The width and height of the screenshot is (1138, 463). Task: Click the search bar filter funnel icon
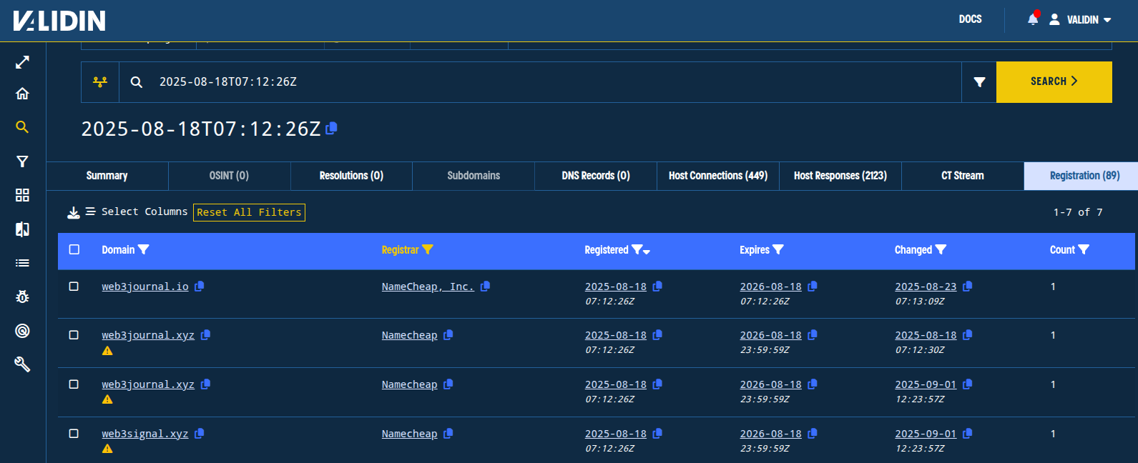pos(979,82)
